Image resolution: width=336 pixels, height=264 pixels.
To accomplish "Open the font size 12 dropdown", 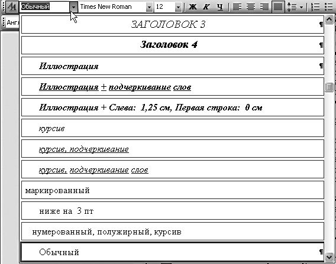I will point(178,7).
